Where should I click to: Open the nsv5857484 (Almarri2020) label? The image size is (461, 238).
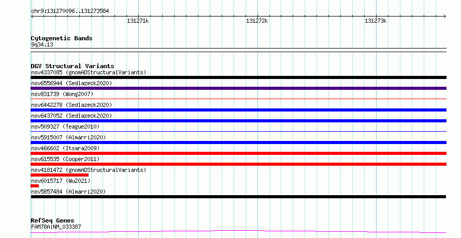(68, 192)
